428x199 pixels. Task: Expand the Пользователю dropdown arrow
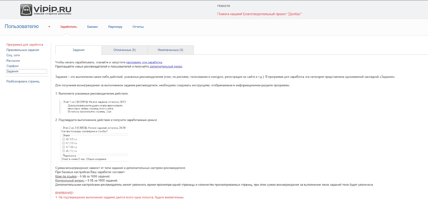[x=49, y=27]
